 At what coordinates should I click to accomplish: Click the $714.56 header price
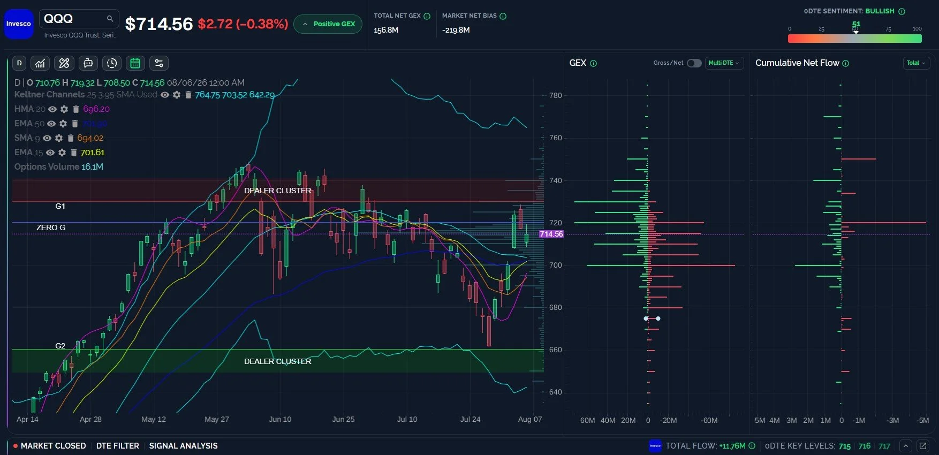pyautogui.click(x=159, y=24)
